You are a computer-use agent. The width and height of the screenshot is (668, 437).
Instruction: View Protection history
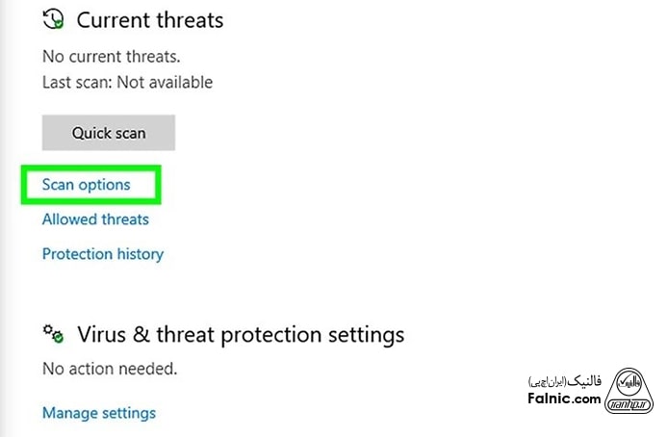(103, 254)
